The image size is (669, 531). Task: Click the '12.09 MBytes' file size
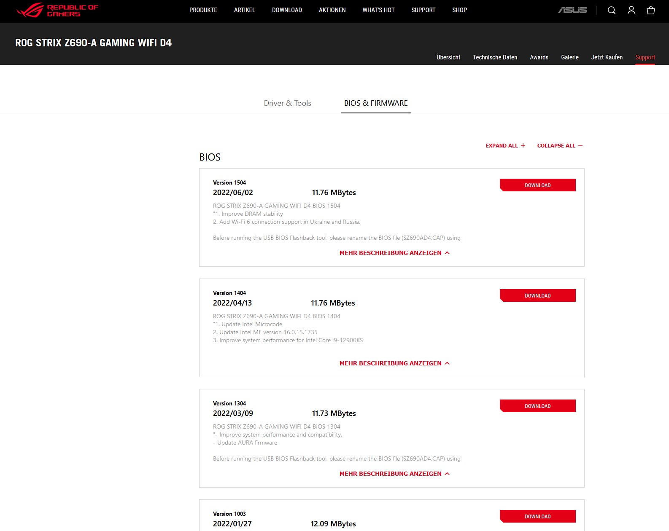coord(333,524)
